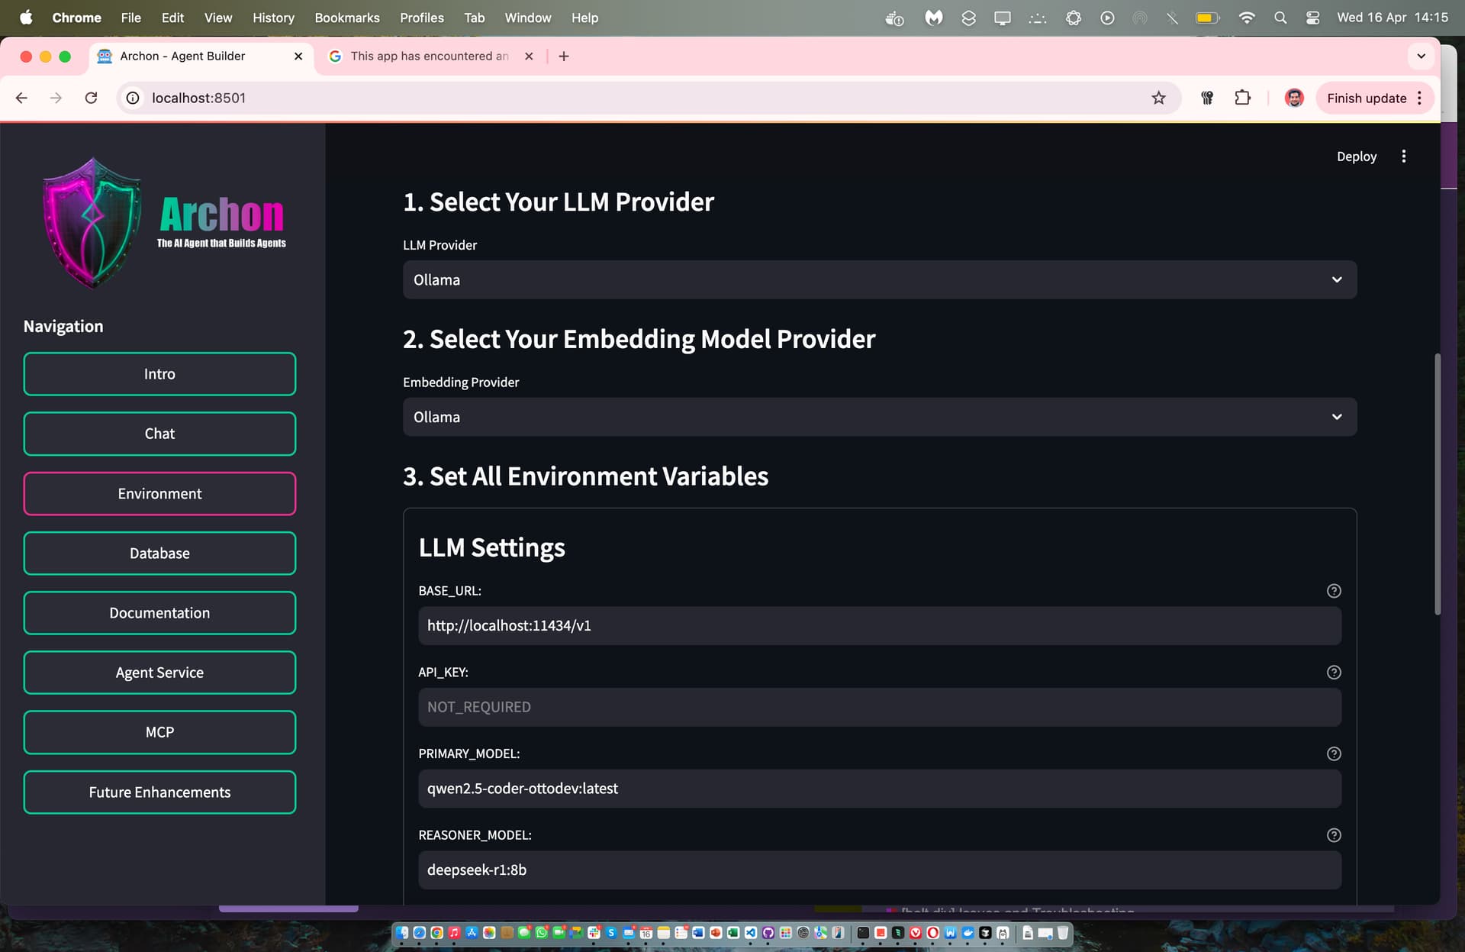Click the BASE_URL help question-mark icon
Image resolution: width=1465 pixels, height=952 pixels.
tap(1334, 591)
